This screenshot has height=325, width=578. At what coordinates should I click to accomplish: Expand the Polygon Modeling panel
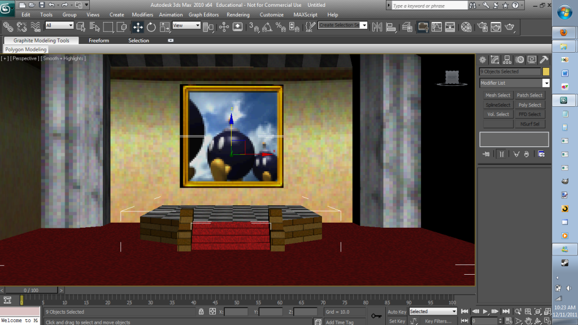coord(25,49)
